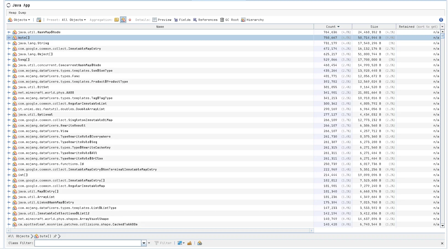Click the info icon at top right

(x=441, y=20)
